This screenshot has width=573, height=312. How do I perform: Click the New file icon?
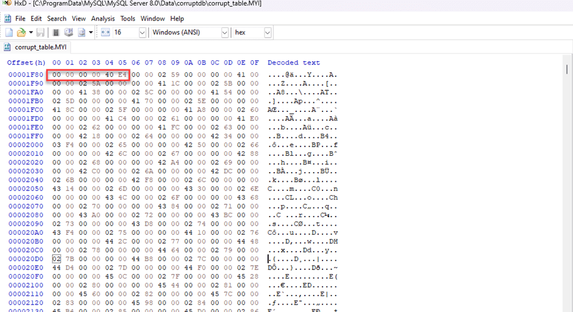9,32
